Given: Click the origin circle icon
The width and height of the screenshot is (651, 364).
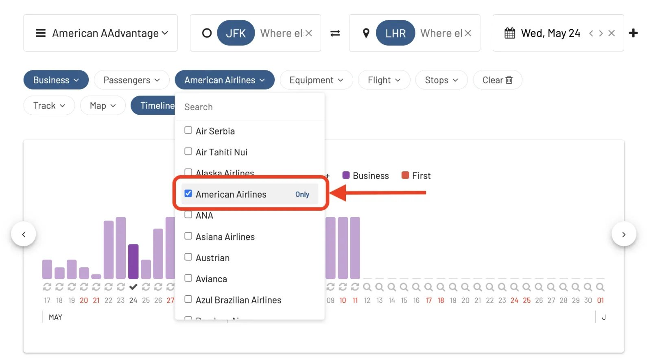Looking at the screenshot, I should tap(207, 33).
